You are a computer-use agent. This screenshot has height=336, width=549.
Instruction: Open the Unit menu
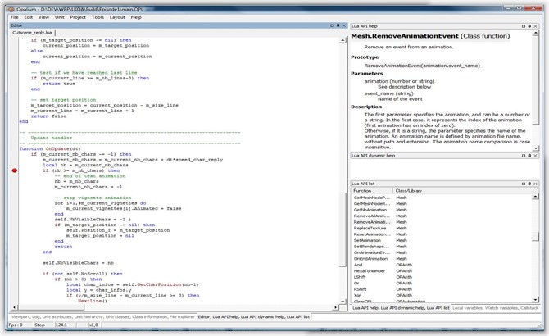point(60,17)
